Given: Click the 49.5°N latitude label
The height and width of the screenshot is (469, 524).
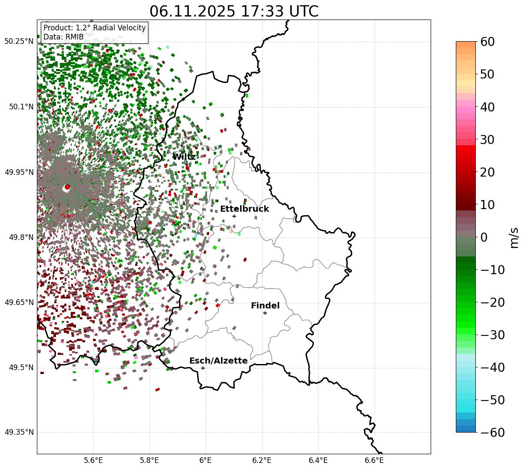Looking at the screenshot, I should tap(20, 367).
